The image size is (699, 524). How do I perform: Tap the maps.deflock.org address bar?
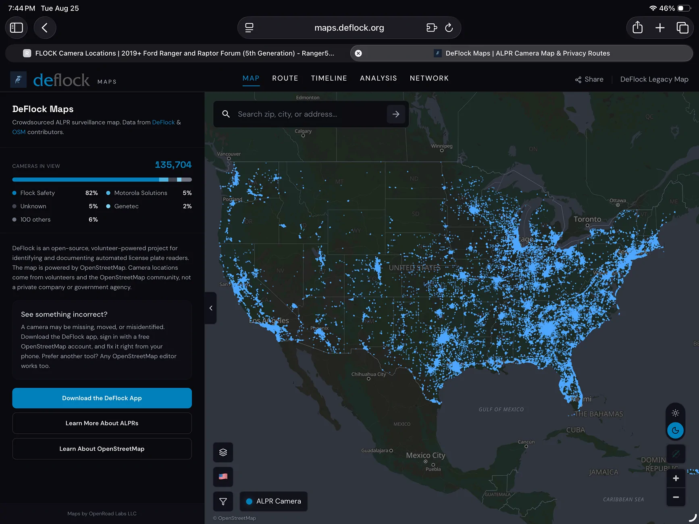pyautogui.click(x=349, y=28)
